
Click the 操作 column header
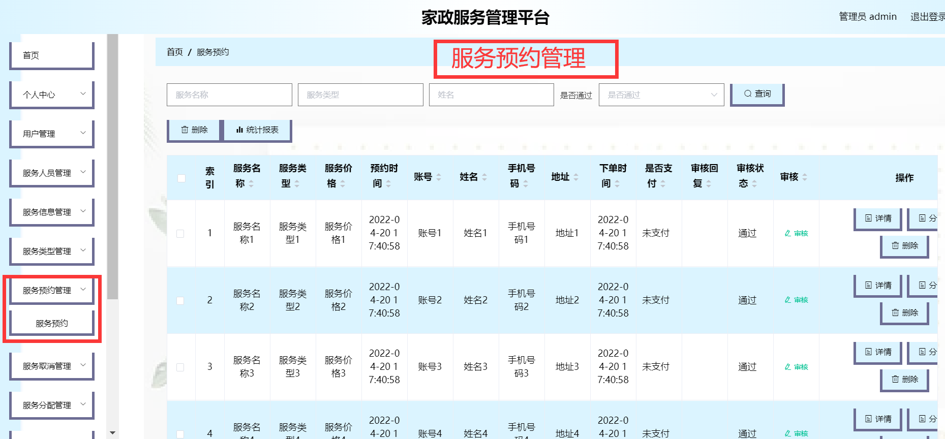point(904,178)
